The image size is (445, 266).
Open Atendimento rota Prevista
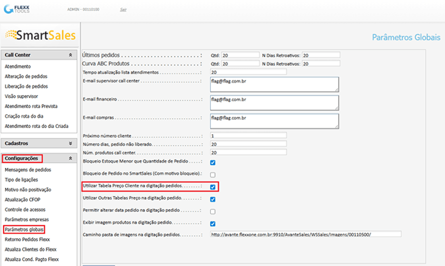tap(31, 106)
